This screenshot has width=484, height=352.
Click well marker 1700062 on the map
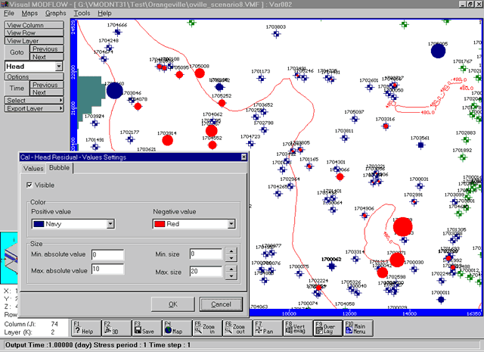pos(332,266)
